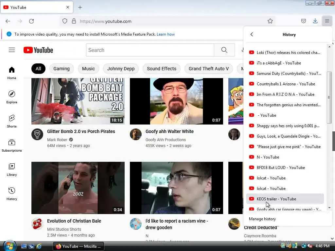Open History in YouTube sidebar

(x=12, y=194)
